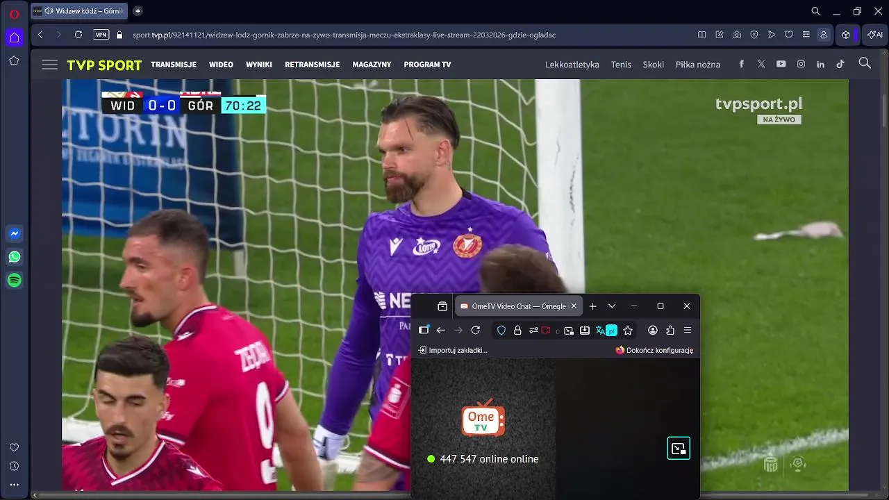Open the Opera profile account icon
This screenshot has height=500, width=889.
824,35
